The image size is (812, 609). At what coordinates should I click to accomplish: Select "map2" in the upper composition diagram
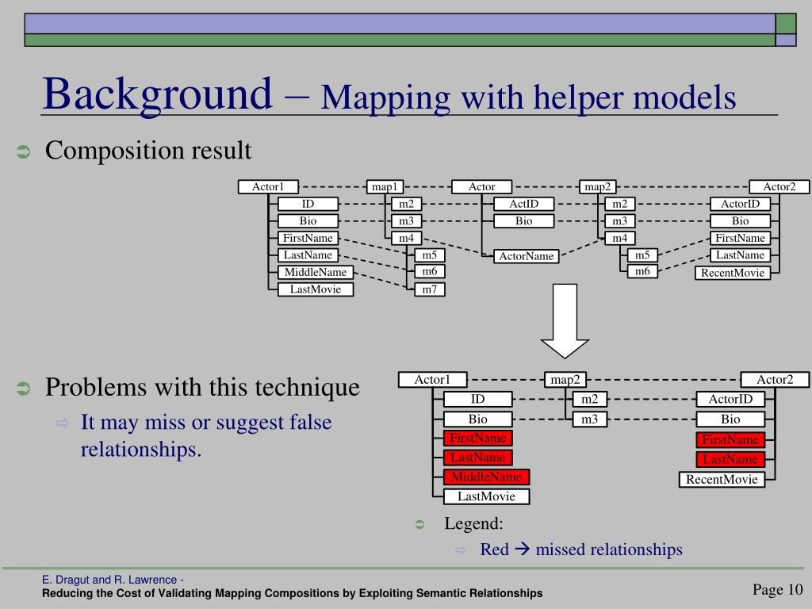(x=598, y=187)
